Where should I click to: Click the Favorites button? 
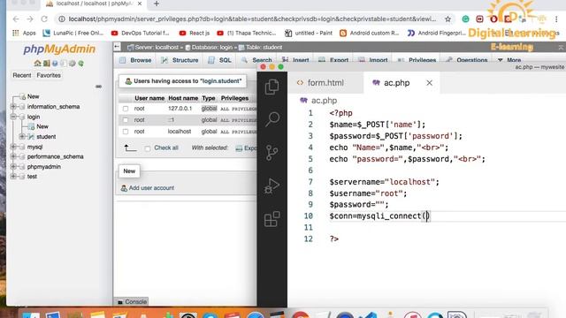[49, 75]
